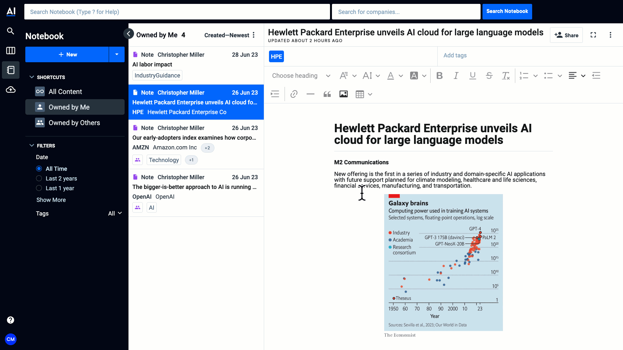Select the All Time date filter
623x350 pixels.
tap(39, 169)
